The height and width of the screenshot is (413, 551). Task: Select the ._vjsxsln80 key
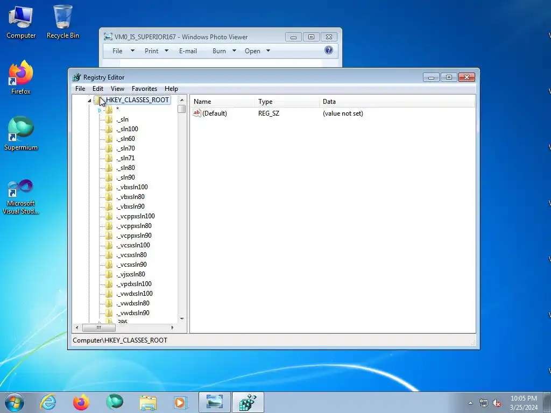tap(131, 274)
